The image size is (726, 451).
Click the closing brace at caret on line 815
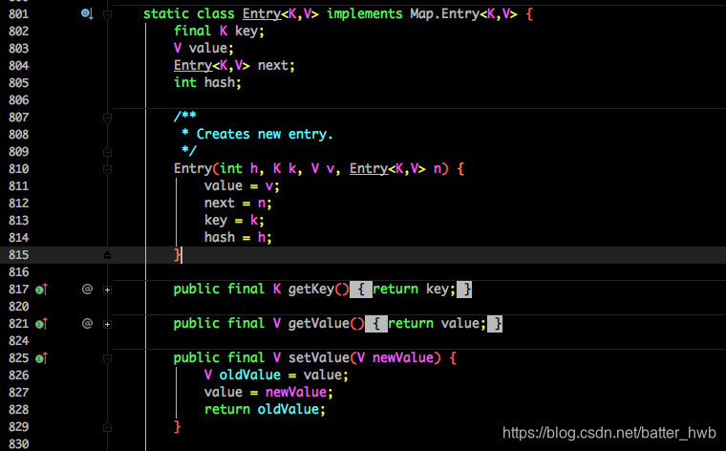[x=177, y=255]
